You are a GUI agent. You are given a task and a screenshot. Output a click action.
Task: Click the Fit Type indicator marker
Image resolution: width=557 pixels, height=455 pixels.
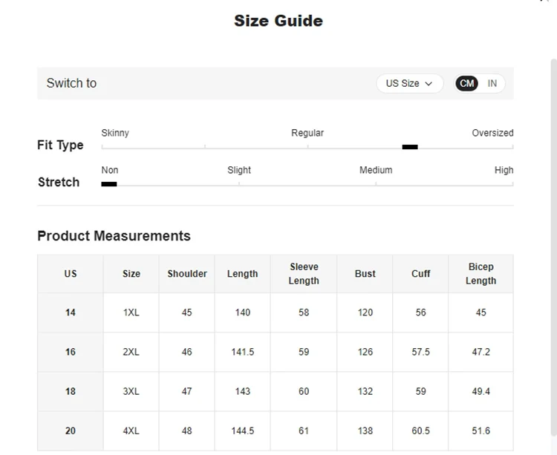click(x=410, y=147)
